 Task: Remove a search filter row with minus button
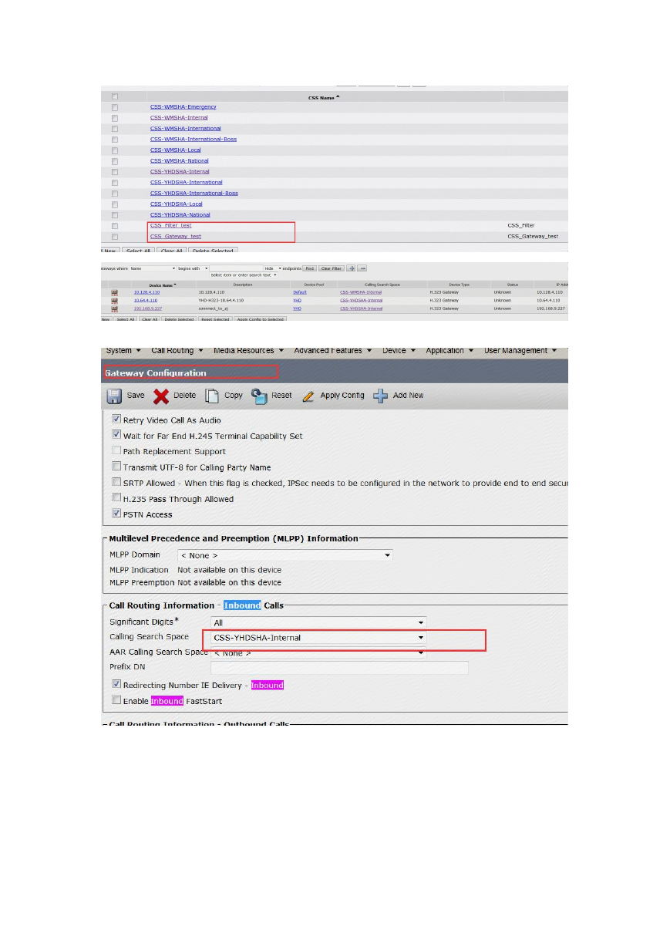tap(362, 268)
